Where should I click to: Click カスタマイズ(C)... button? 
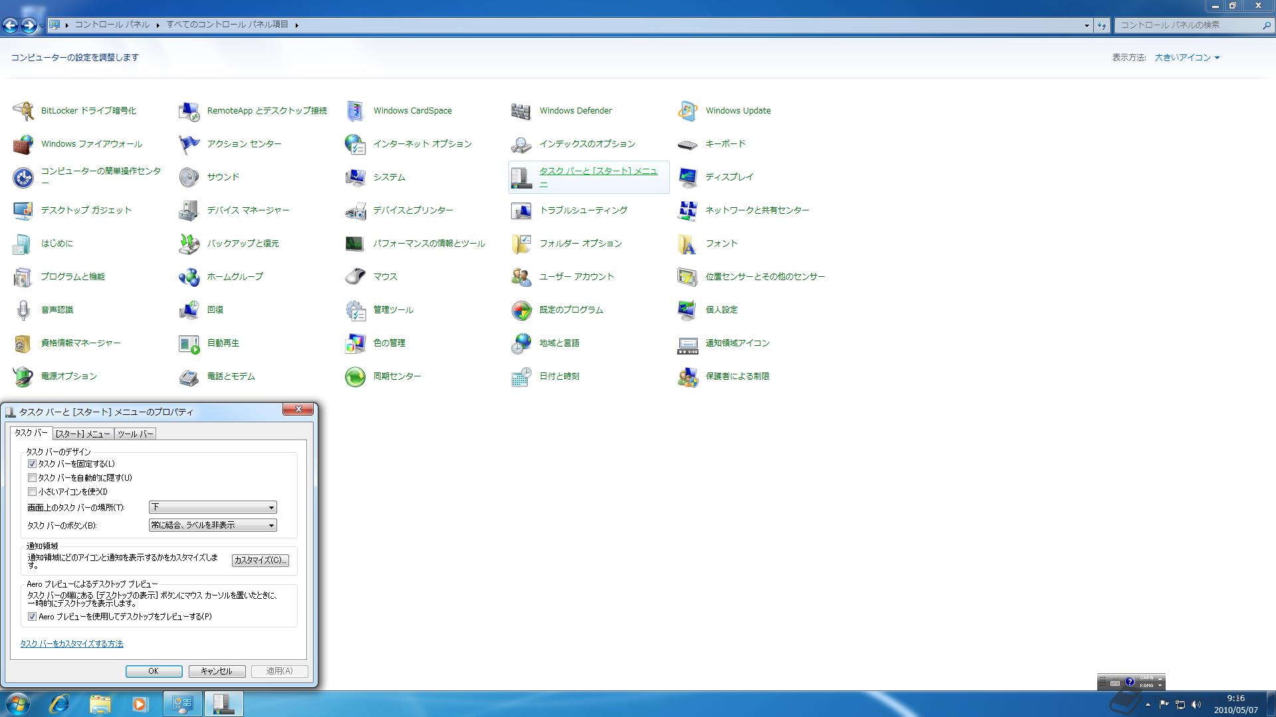click(260, 560)
